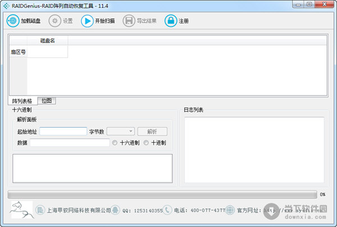Click the 磁盘名 column header

tap(48, 40)
